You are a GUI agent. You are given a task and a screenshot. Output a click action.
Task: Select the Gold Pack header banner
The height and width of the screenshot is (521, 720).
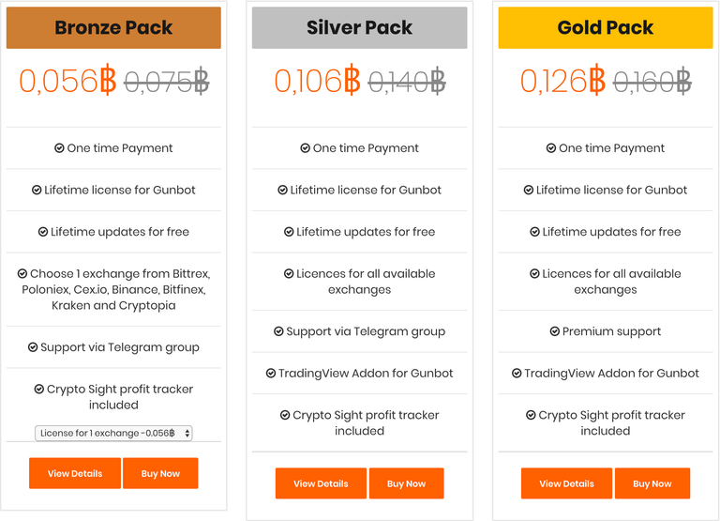tap(605, 28)
